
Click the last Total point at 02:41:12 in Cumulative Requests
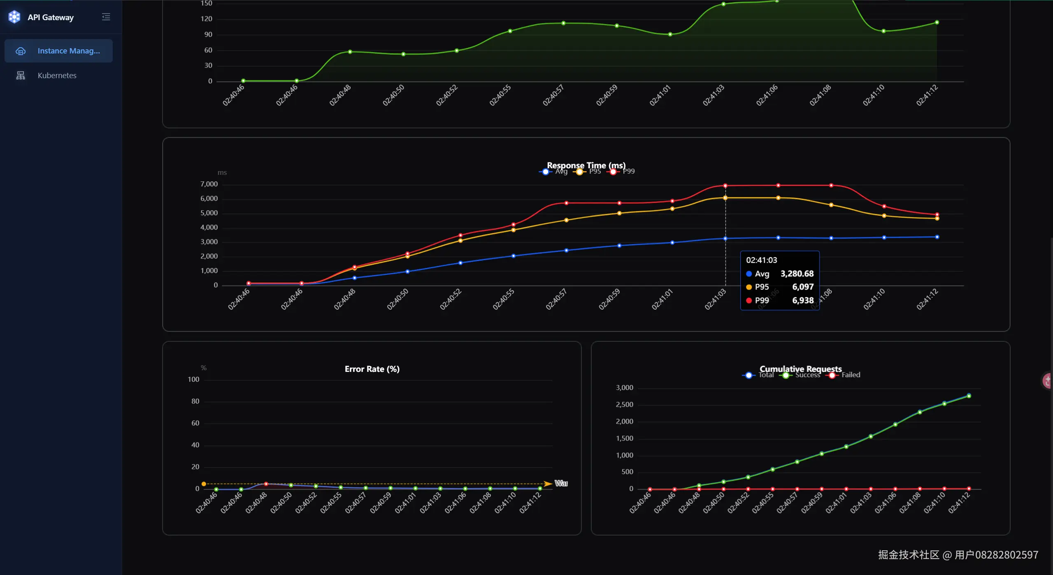tap(969, 396)
